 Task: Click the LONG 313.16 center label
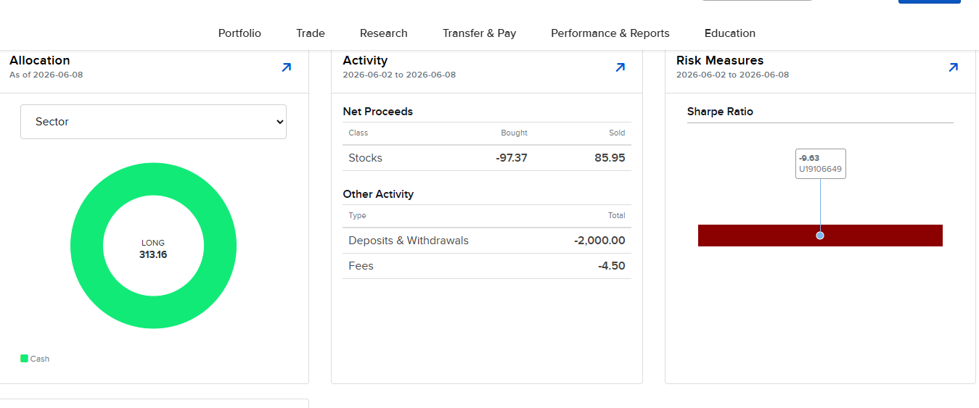(153, 249)
